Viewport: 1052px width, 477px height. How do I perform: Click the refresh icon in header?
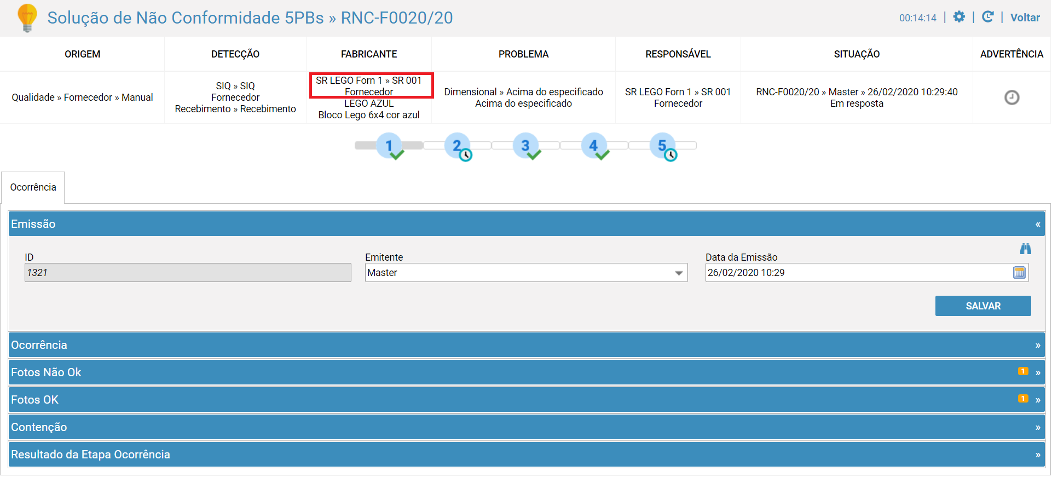click(x=987, y=17)
